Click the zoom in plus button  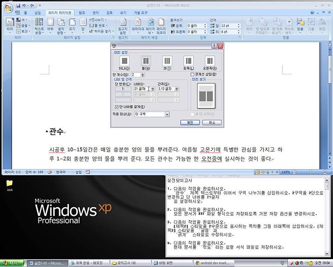[325, 172]
